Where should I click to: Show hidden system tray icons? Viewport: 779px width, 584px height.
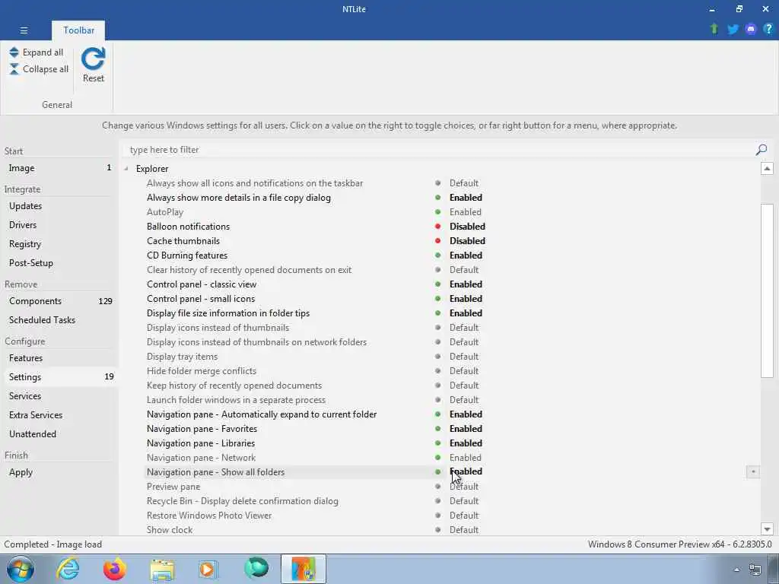tap(736, 570)
